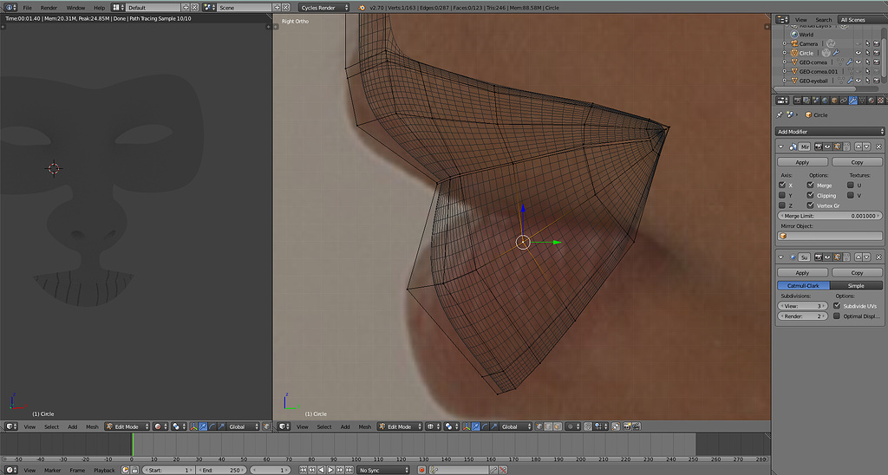Toggle the Mirror X axis checkbox
Screen dimensions: 888x475
[782, 185]
